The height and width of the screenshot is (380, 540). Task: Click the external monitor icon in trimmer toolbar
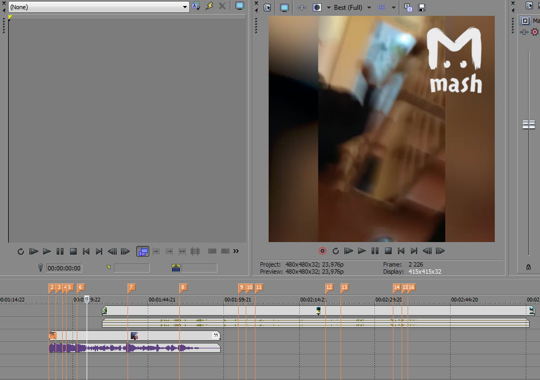240,6
